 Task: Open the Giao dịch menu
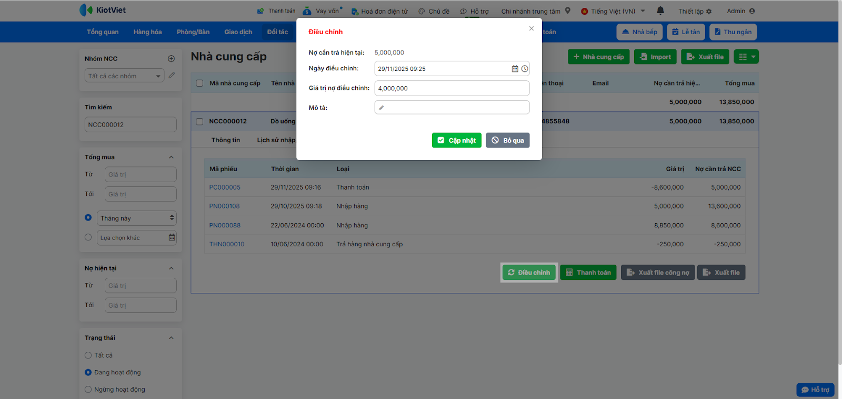click(x=238, y=32)
